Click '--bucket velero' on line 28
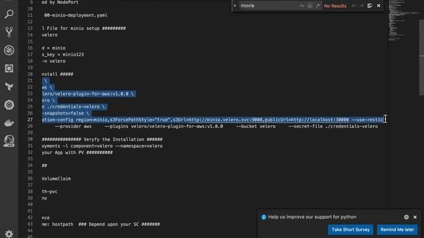Image resolution: width=424 pixels, height=238 pixels. [x=256, y=126]
